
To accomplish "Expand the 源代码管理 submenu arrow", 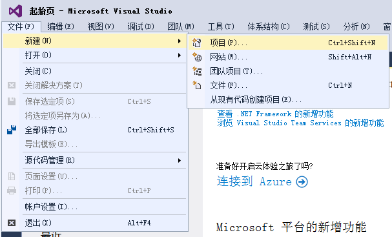I will pyautogui.click(x=180, y=160).
